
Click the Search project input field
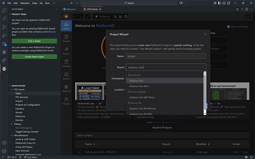point(162,135)
